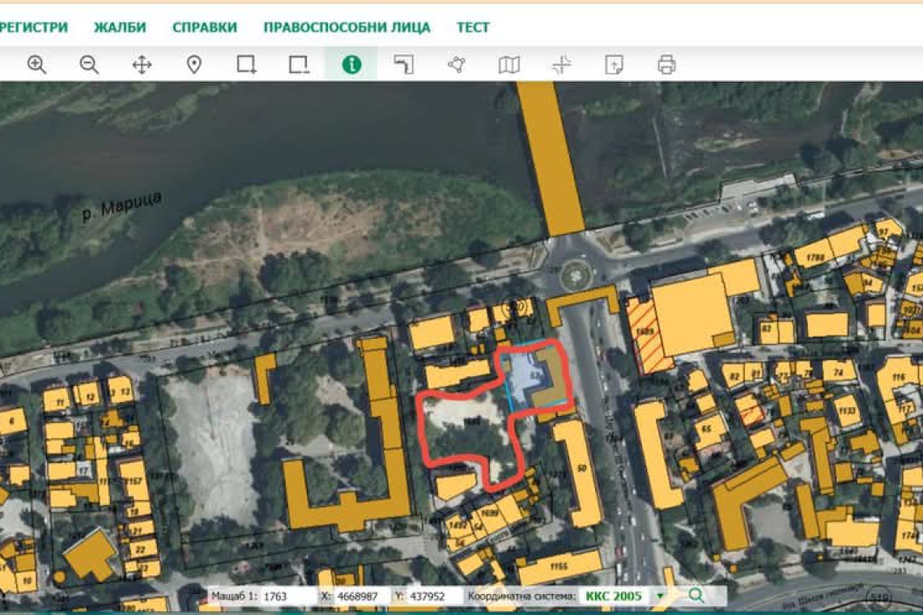Open the map layers icon
Image resolution: width=923 pixels, height=615 pixels.
pyautogui.click(x=508, y=65)
